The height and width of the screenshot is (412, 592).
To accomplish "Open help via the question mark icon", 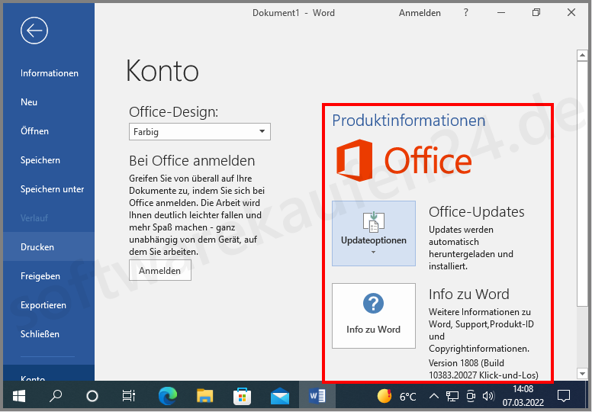I will 466,12.
